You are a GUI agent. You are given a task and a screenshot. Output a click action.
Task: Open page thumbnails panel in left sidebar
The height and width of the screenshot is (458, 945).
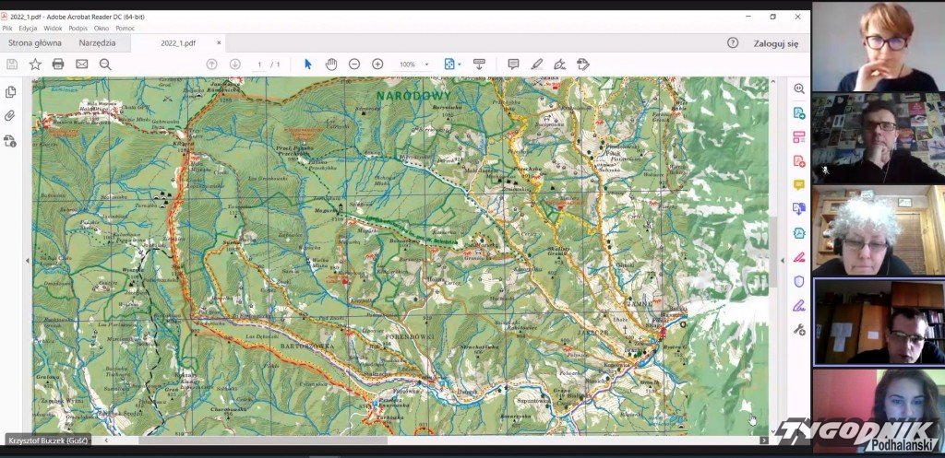point(10,92)
